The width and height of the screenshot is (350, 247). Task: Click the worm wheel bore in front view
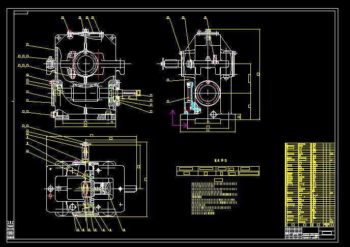pyautogui.click(x=86, y=63)
